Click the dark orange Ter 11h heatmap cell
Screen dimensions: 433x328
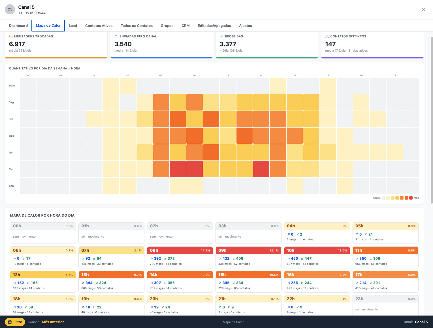211,119
